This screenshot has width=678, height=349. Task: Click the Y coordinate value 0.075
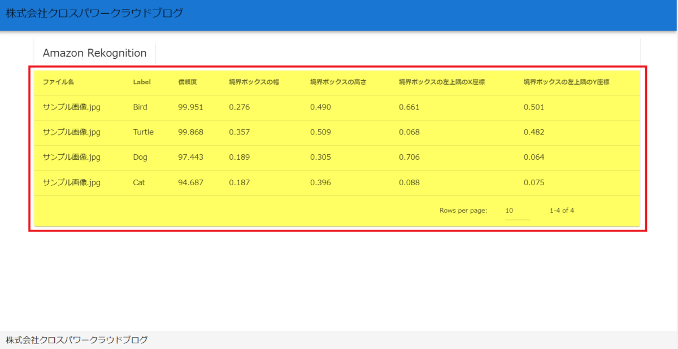pos(534,182)
